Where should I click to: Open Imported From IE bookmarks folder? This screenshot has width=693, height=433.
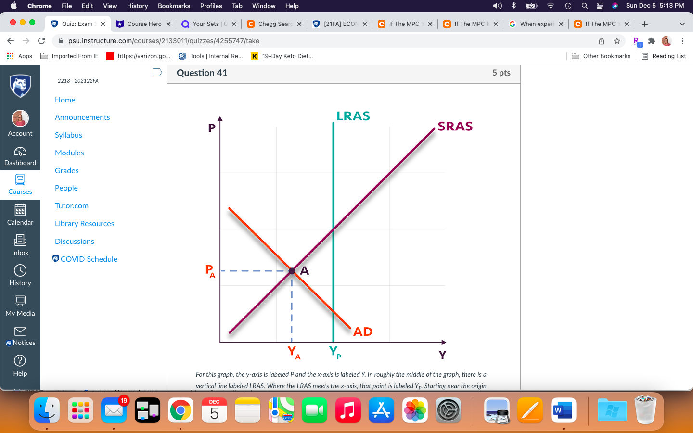tap(70, 56)
